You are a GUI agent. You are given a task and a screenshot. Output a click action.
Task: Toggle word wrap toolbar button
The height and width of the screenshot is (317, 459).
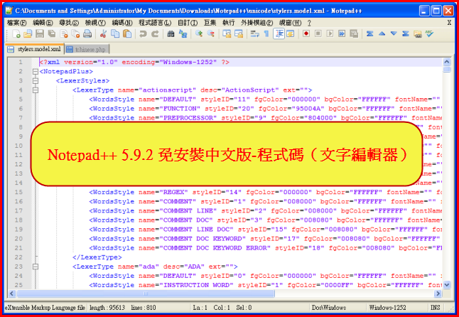254,34
